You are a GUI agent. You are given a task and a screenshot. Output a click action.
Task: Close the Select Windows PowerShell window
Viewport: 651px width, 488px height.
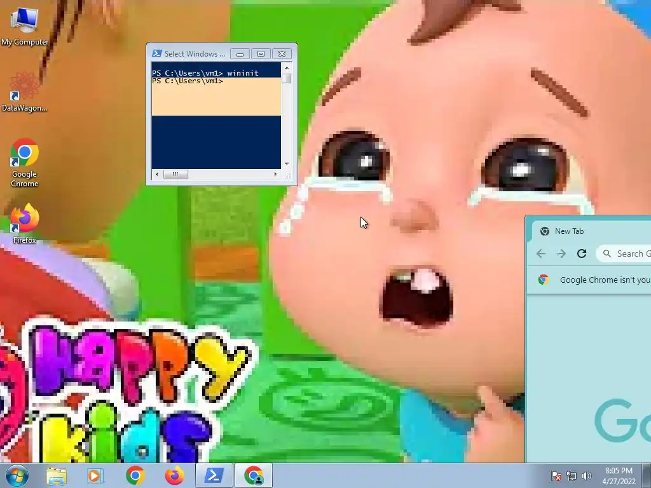click(x=282, y=53)
